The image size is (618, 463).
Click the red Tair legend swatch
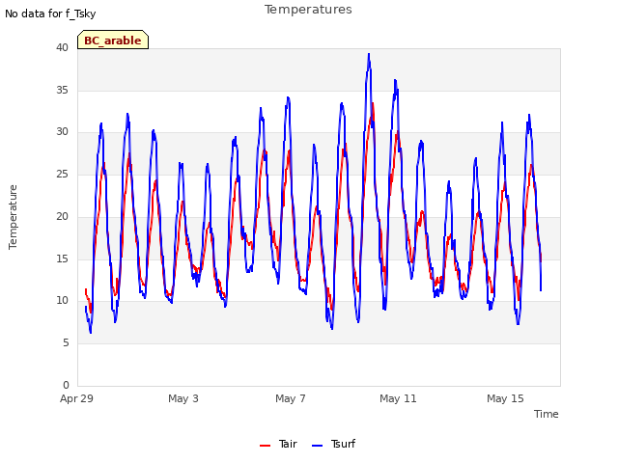pyautogui.click(x=265, y=446)
